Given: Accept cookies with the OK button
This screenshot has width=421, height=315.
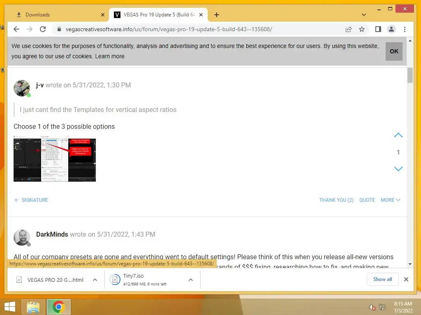Looking at the screenshot, I should 394,51.
